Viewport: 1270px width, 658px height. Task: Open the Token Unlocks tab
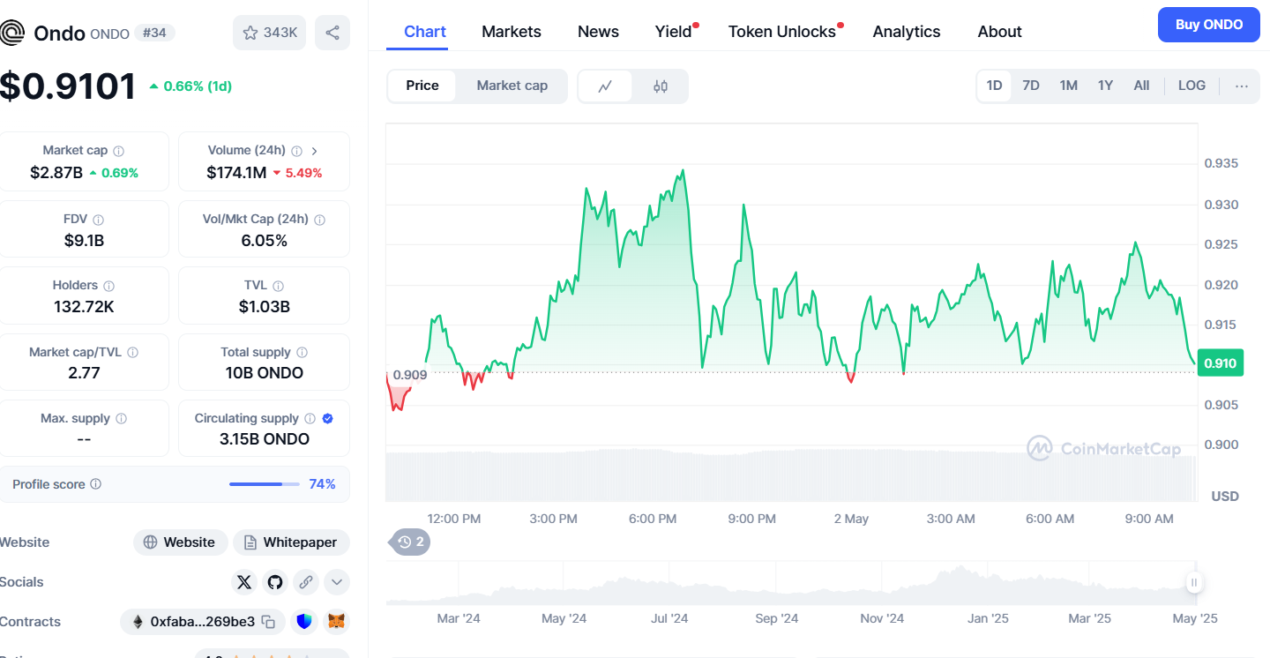point(782,32)
